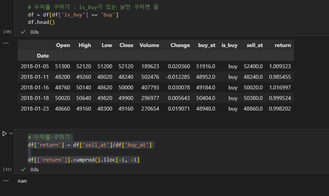Open run options dropdown beside play button
The height and width of the screenshot is (196, 329).
click(11, 133)
